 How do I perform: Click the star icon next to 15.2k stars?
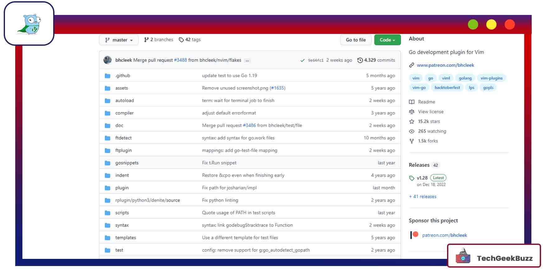[x=412, y=121]
